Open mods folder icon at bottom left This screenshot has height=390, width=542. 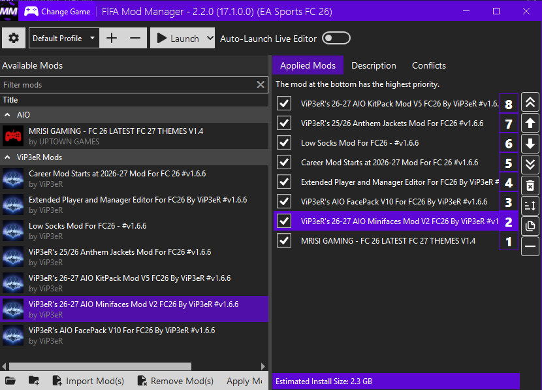click(10, 381)
